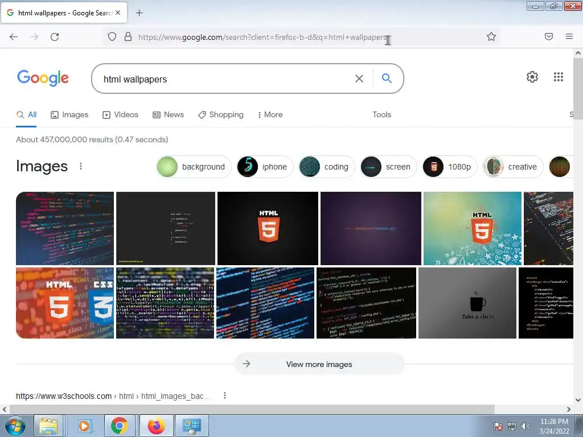Click the magnifier search button
The image size is (583, 437).
[387, 78]
